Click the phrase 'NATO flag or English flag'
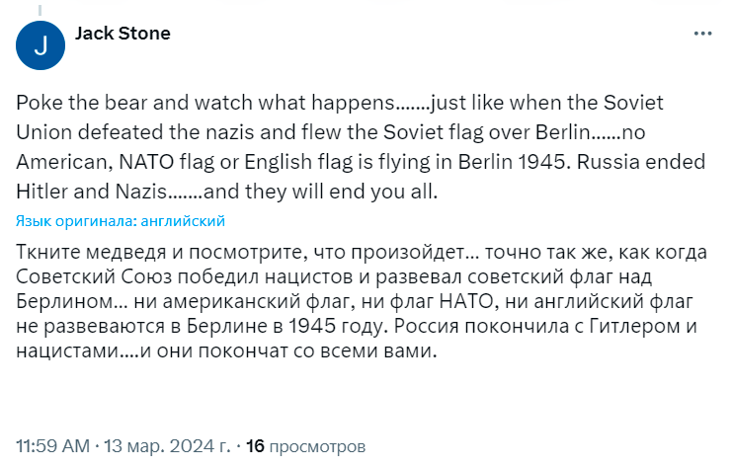 (x=236, y=162)
